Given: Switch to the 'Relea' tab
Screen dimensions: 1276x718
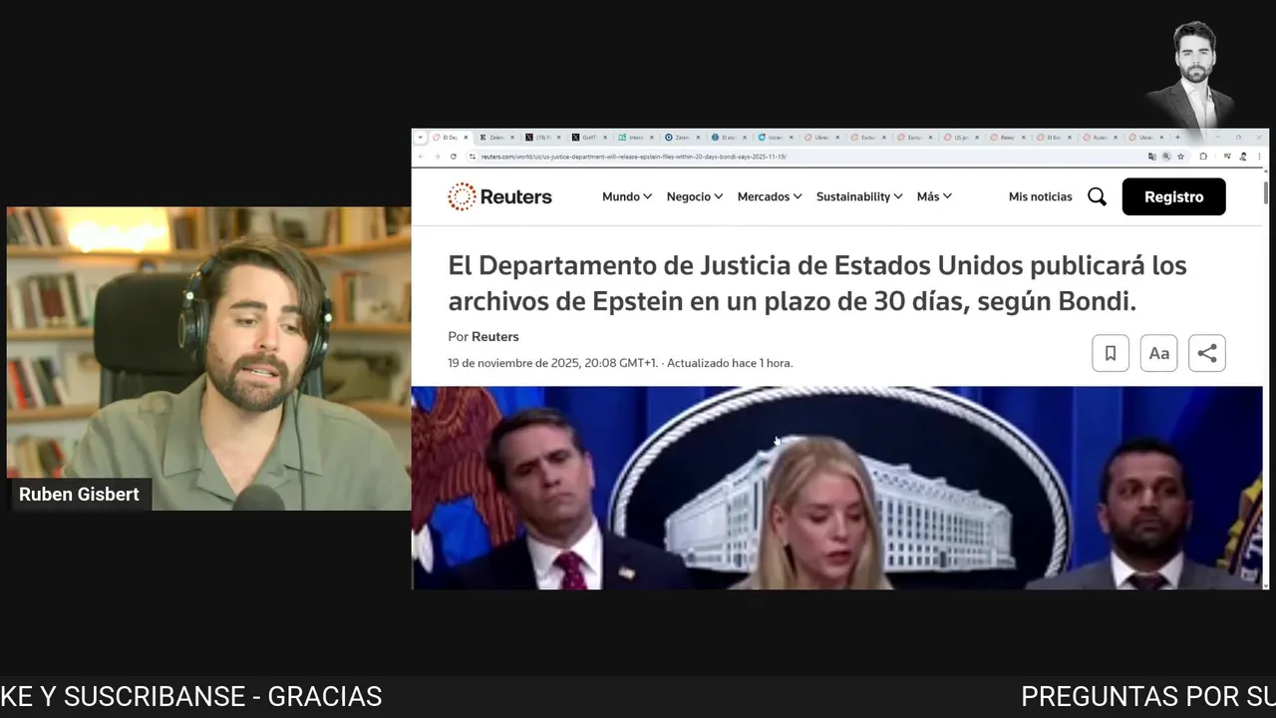Looking at the screenshot, I should pyautogui.click(x=1007, y=138).
